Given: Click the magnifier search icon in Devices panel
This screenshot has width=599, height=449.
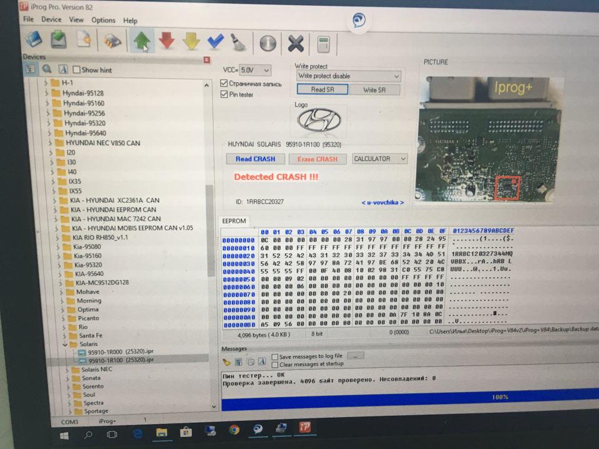Looking at the screenshot, I should 47,69.
